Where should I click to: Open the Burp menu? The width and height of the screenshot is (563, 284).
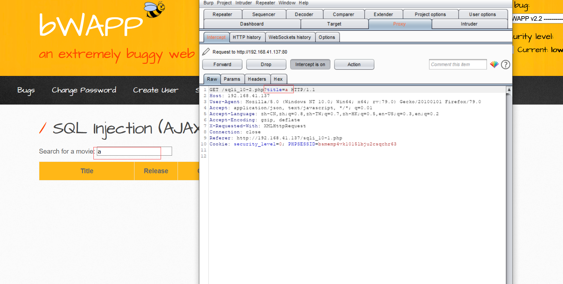click(x=208, y=3)
